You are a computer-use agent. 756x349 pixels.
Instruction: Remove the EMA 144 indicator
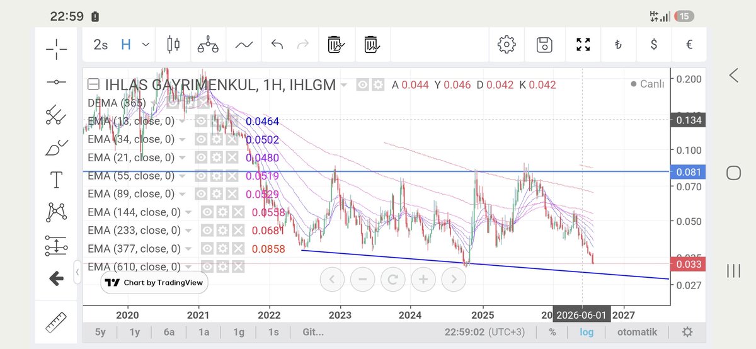tap(238, 212)
